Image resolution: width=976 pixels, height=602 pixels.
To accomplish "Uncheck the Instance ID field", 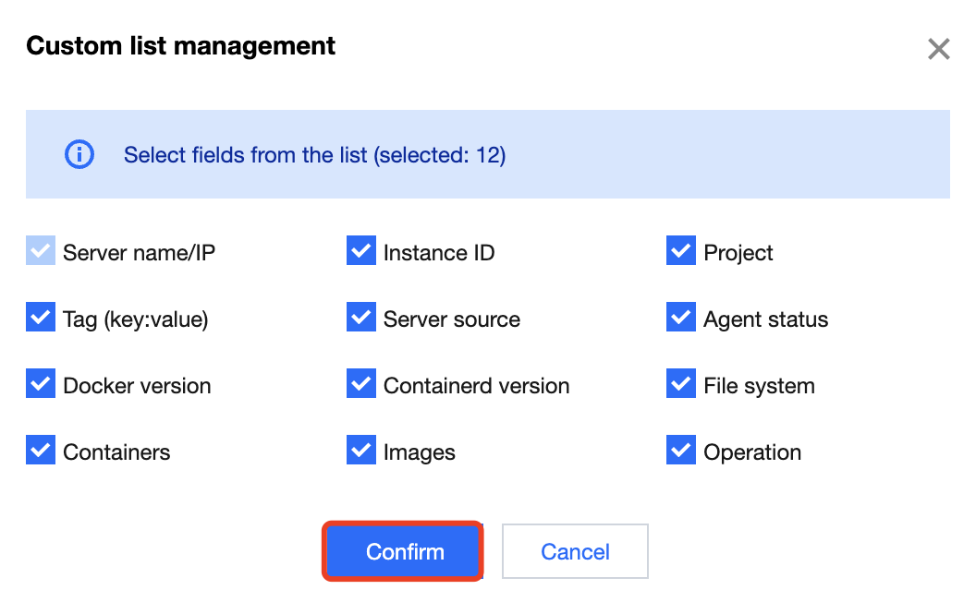I will pyautogui.click(x=361, y=251).
